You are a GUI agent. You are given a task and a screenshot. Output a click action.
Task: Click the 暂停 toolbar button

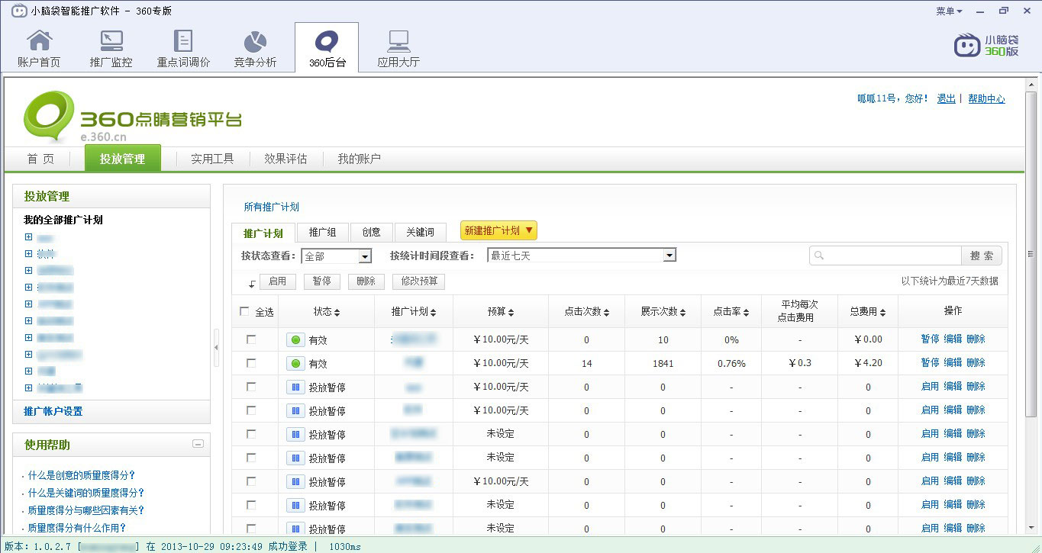coord(322,281)
